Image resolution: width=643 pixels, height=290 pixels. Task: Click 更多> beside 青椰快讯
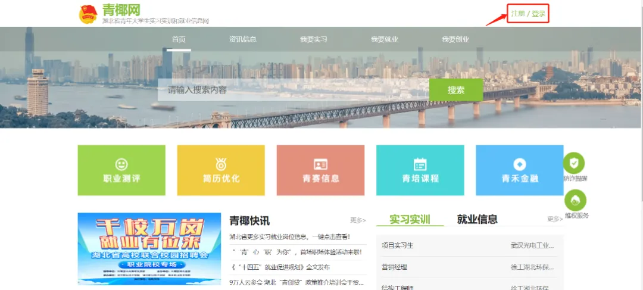(358, 220)
